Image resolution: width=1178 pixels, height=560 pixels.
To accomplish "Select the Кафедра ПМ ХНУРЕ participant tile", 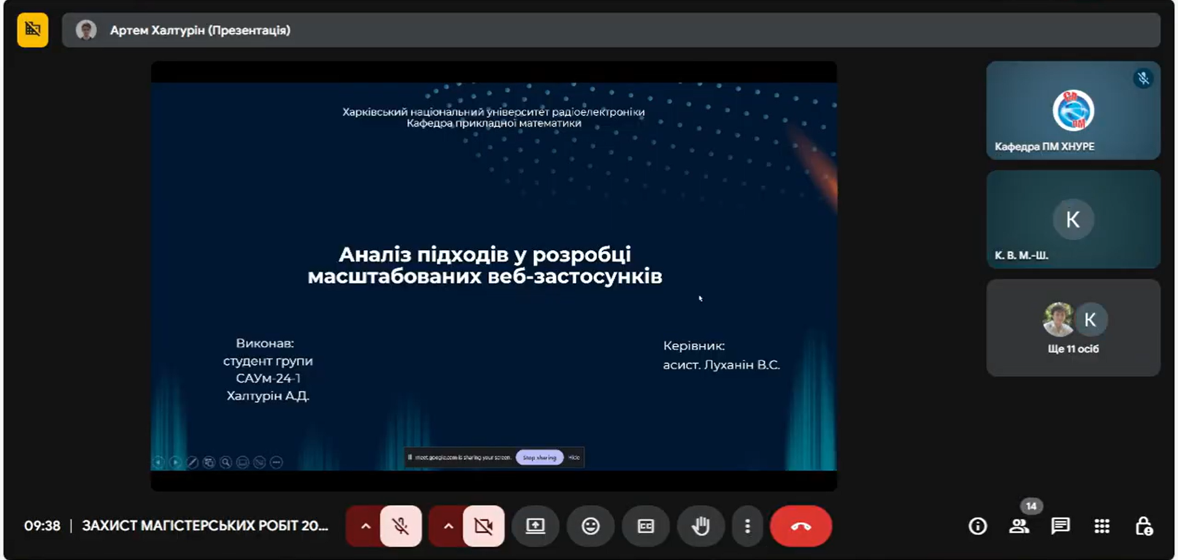I will (1072, 110).
